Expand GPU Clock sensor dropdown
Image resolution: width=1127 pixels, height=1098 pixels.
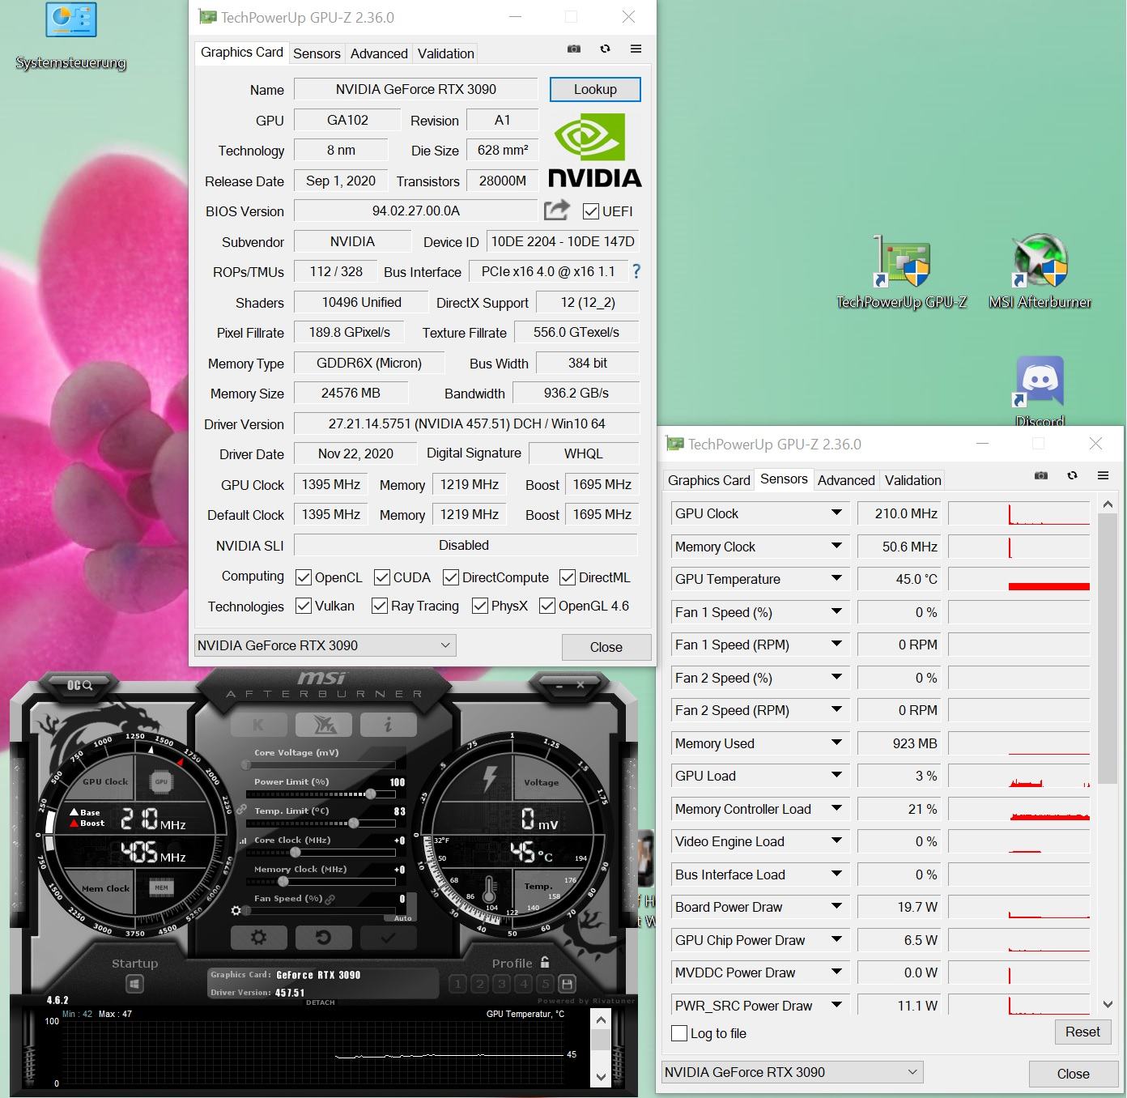(836, 513)
